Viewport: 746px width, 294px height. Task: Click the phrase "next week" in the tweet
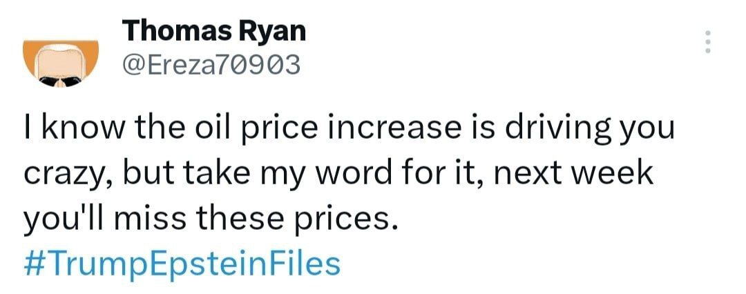pos(576,173)
